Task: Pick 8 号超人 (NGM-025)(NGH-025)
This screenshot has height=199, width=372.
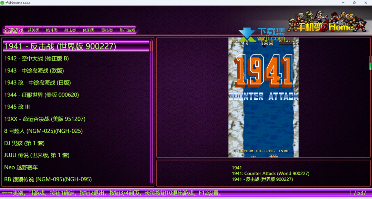Action: (x=43, y=131)
